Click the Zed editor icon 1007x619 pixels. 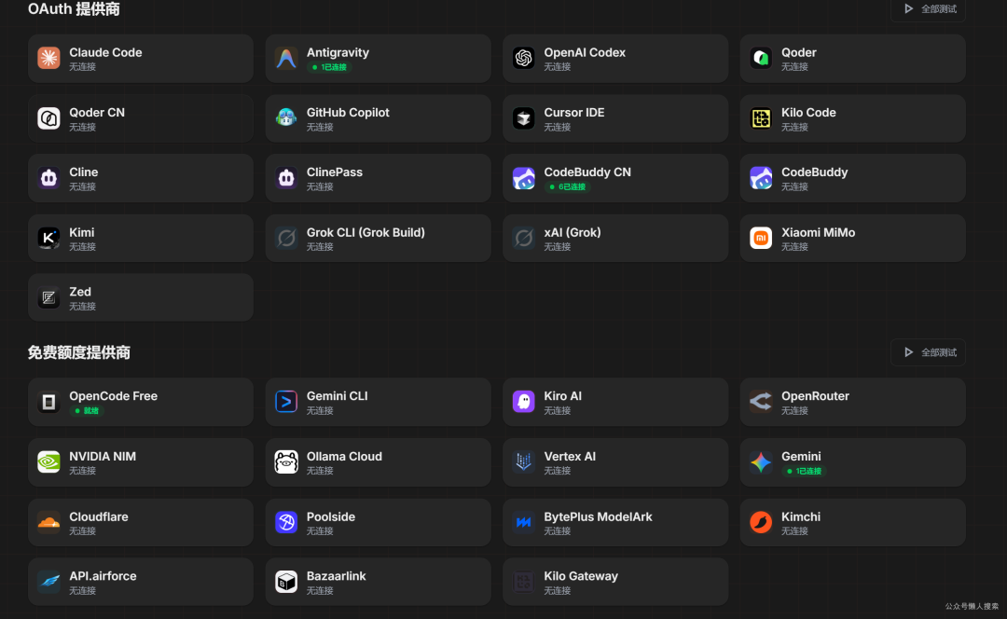[x=48, y=298]
